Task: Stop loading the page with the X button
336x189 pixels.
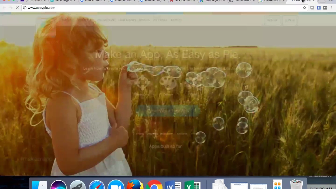Action: [17, 8]
